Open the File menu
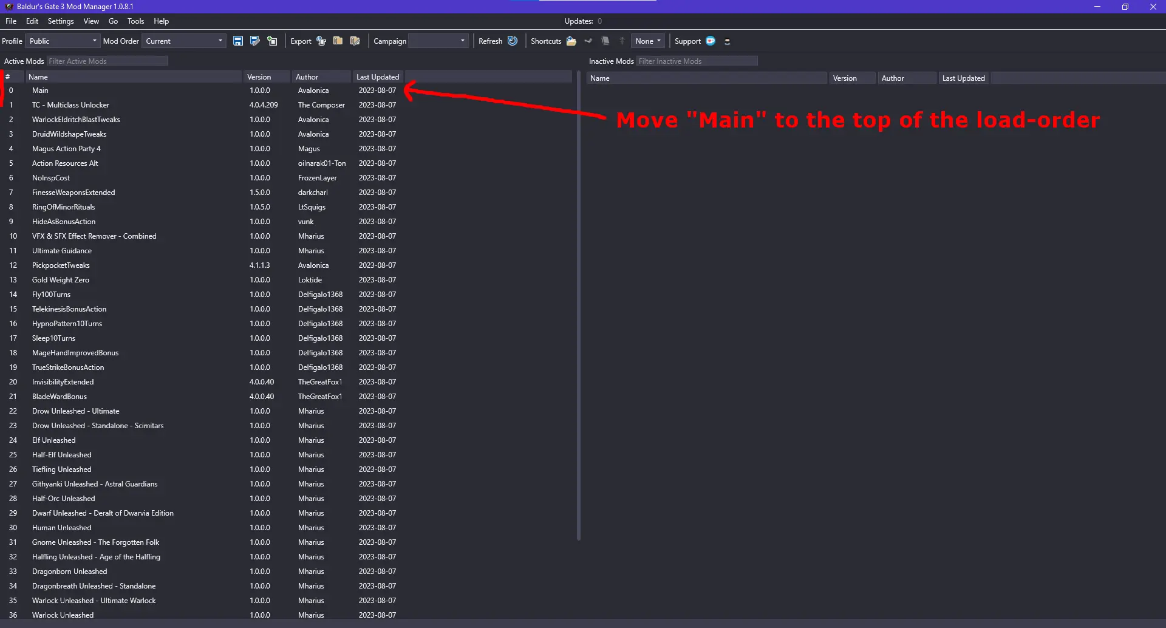 point(11,21)
